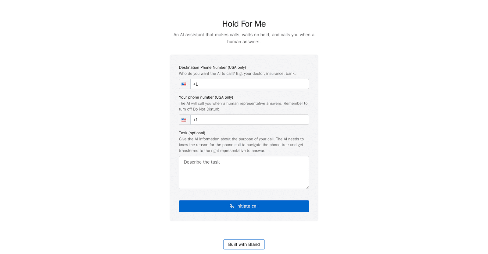
Task: Open the Built with Bland link
Action: point(244,244)
